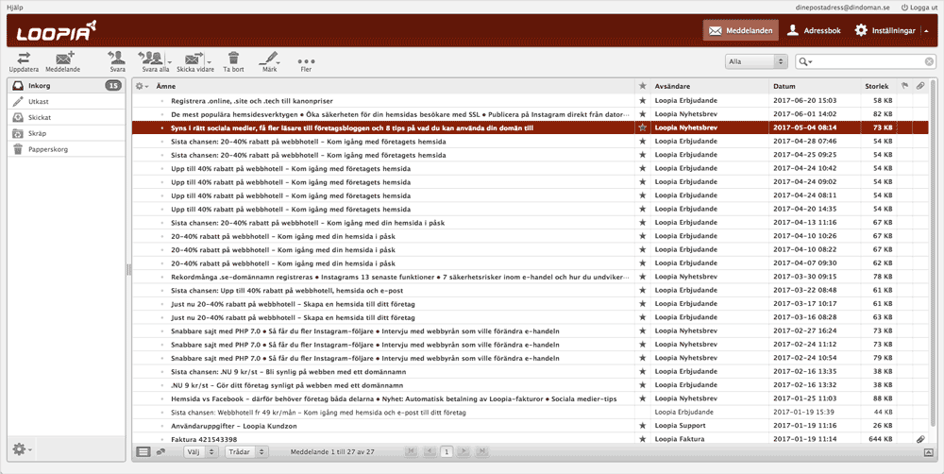Toggle preview pane icon at bottom right
This screenshot has width=944, height=474.
(928, 452)
